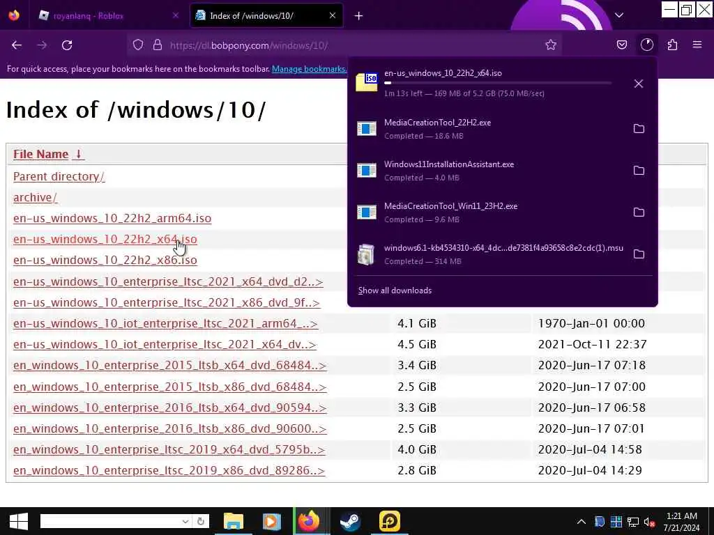The image size is (714, 535).
Task: Open the list all tabs dropdown
Action: [619, 15]
